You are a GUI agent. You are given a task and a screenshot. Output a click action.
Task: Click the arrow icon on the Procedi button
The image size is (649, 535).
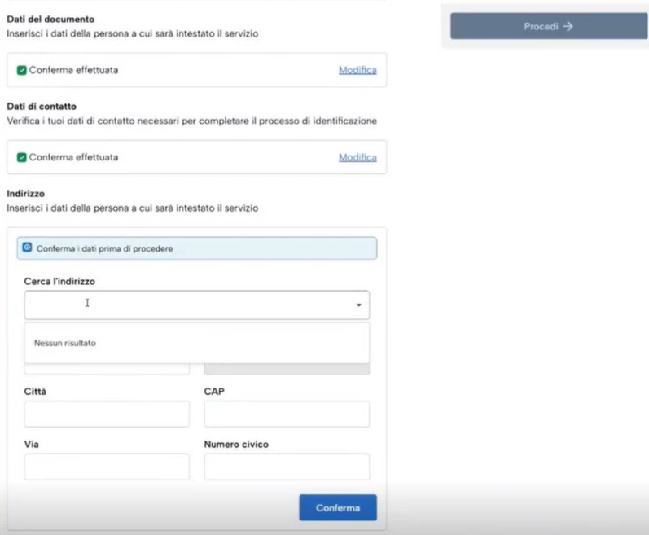point(568,26)
